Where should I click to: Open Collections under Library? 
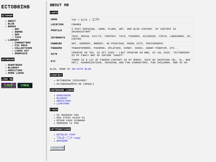click(24, 48)
